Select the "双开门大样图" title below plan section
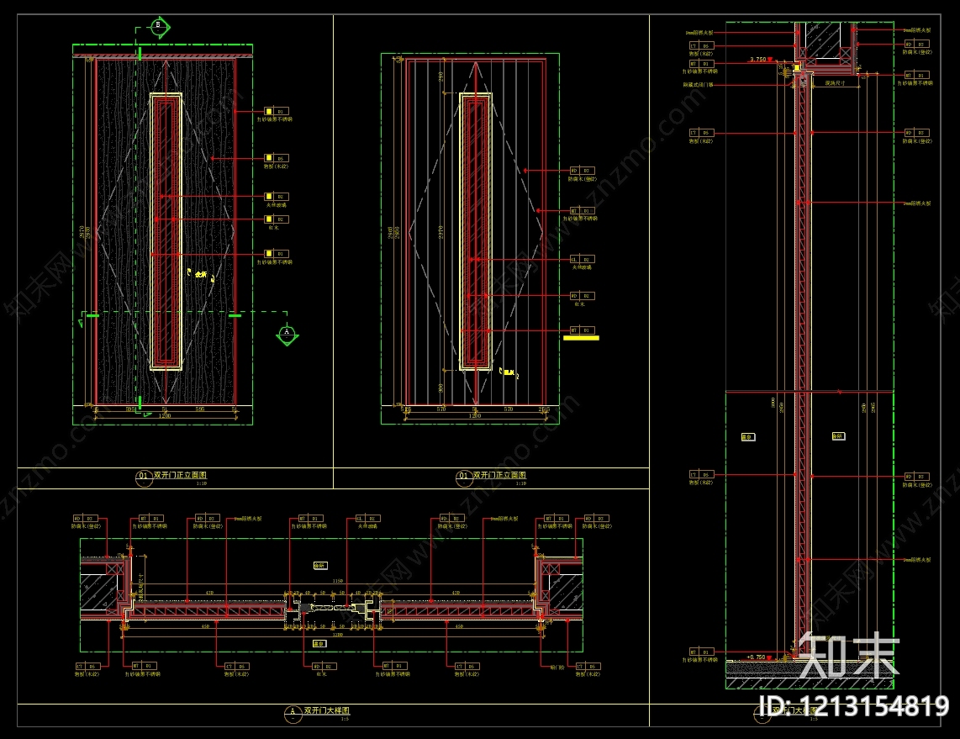This screenshot has height=739, width=960. tap(327, 711)
